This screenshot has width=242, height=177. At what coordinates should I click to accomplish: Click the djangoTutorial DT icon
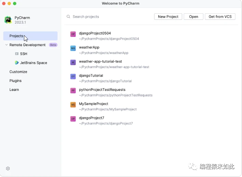pyautogui.click(x=73, y=77)
